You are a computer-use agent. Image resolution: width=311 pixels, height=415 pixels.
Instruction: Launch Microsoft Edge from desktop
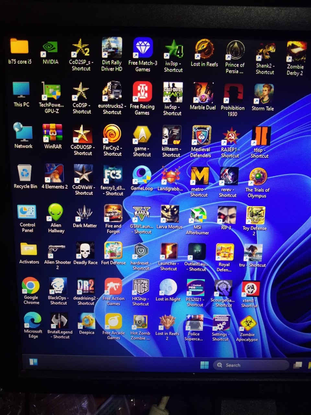(x=32, y=320)
